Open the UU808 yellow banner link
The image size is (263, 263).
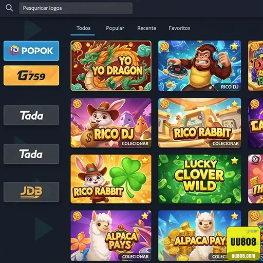(x=243, y=244)
